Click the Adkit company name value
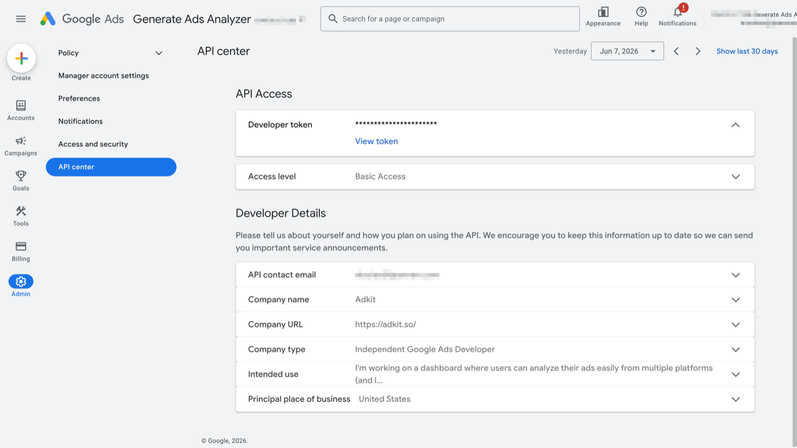The height and width of the screenshot is (448, 797). pos(365,299)
